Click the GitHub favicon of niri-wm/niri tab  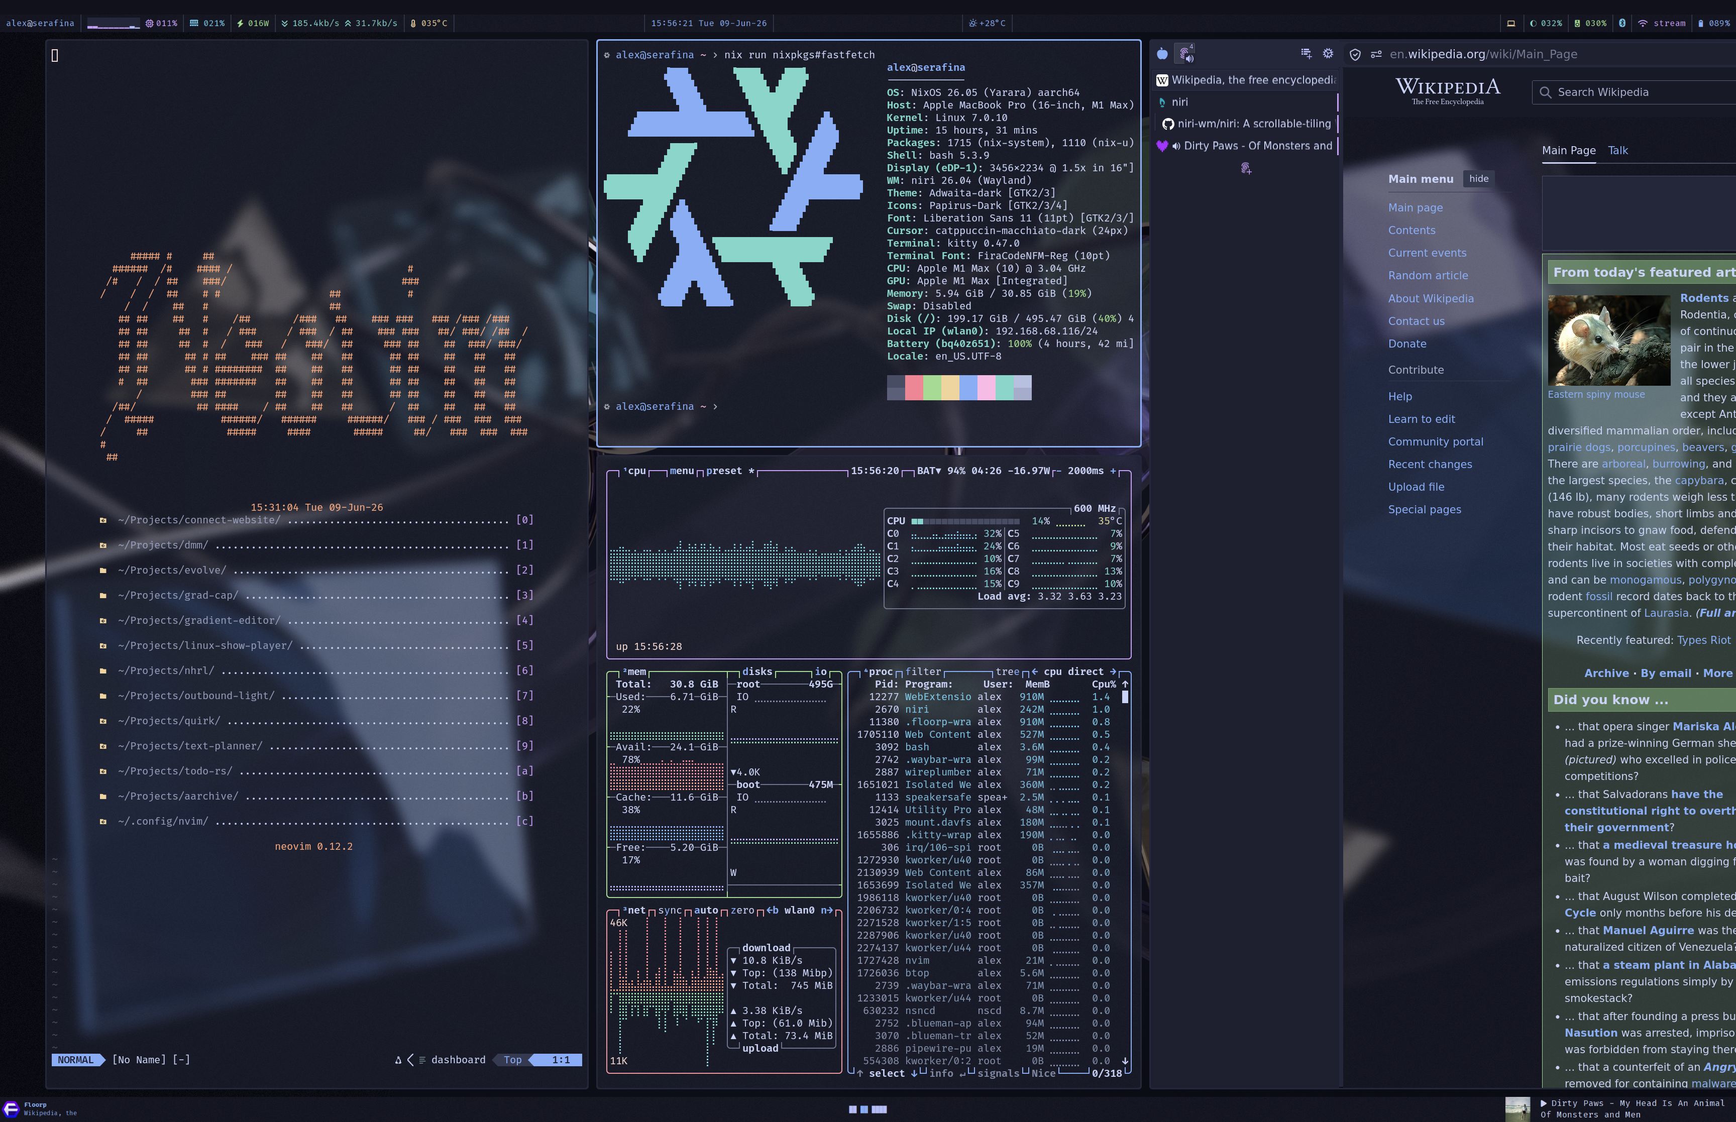1168,124
